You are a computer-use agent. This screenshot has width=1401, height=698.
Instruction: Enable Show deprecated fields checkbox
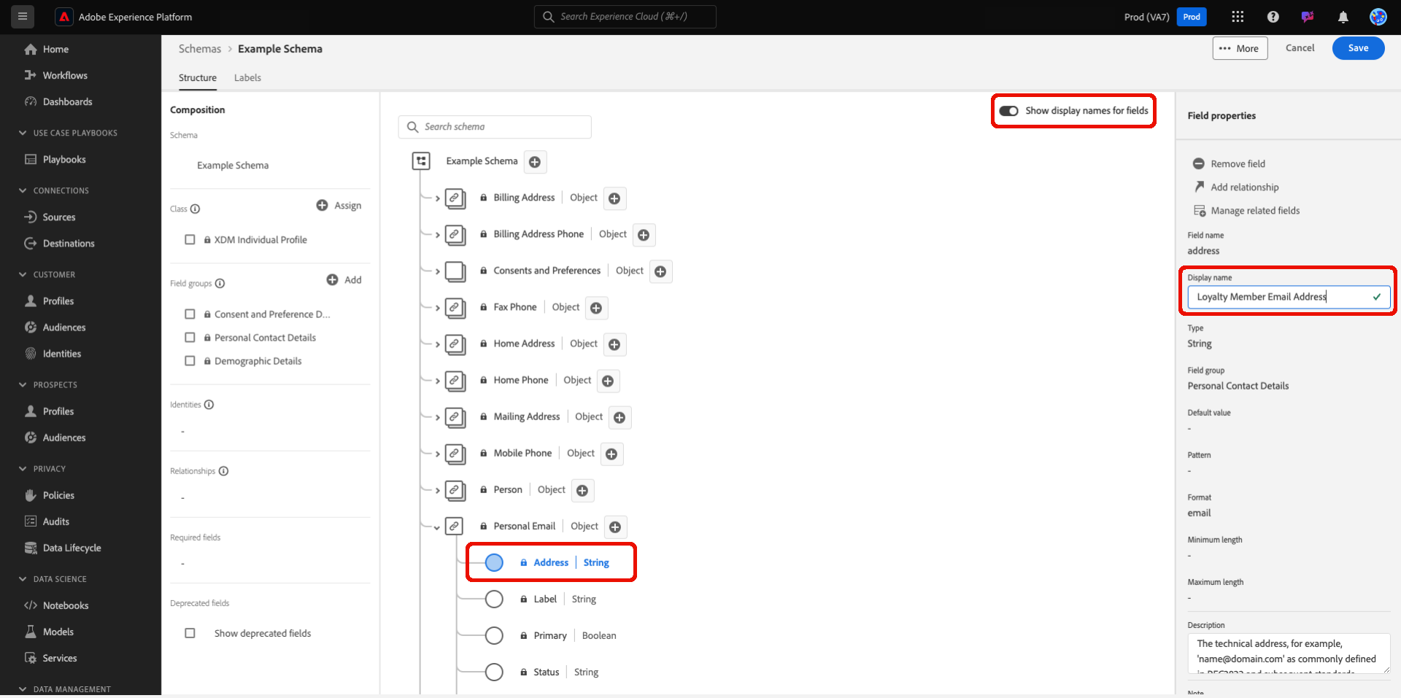[x=190, y=633]
